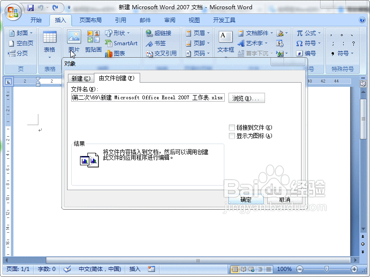Open the 页面布局 ribbon tab

91,20
